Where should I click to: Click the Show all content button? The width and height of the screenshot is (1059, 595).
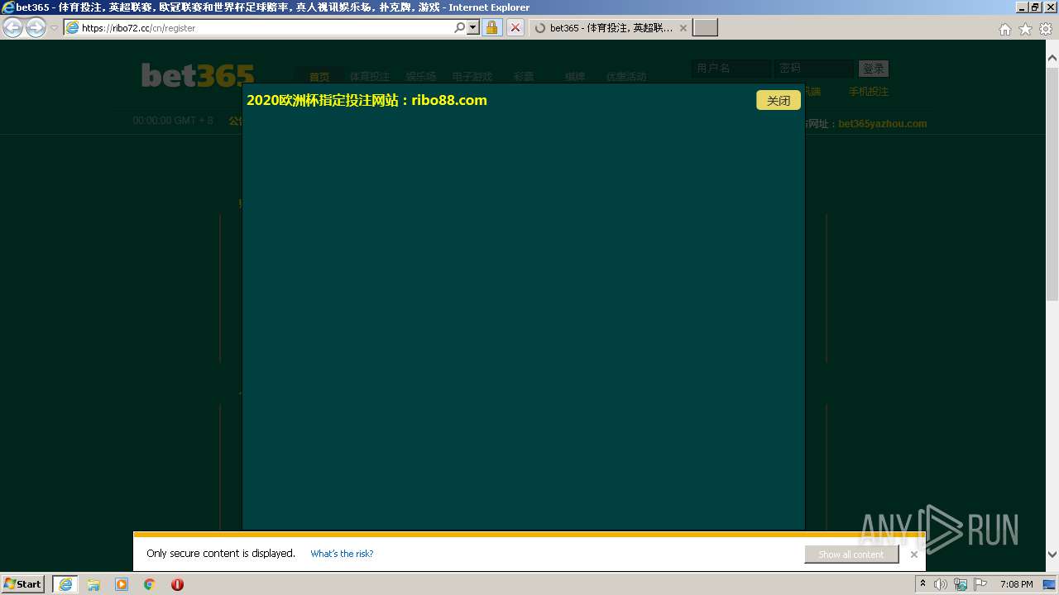tap(851, 555)
